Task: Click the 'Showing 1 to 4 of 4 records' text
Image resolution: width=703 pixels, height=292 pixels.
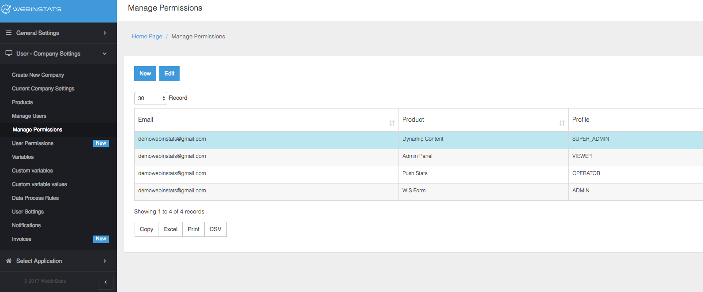Action: coord(169,212)
